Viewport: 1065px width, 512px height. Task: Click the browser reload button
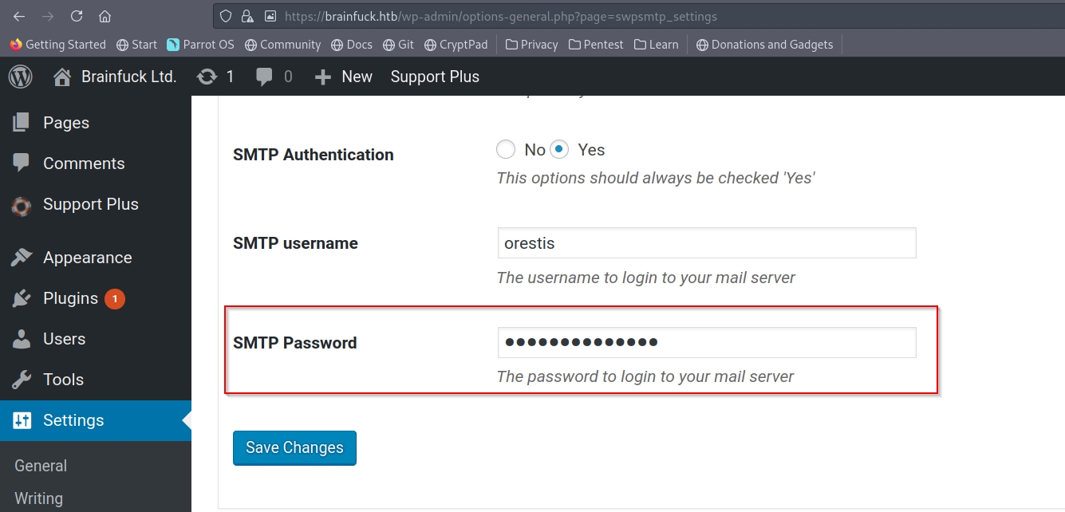click(77, 16)
